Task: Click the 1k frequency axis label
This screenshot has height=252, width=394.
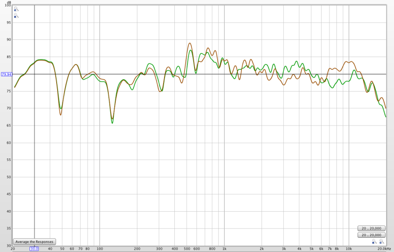Action: click(224, 249)
